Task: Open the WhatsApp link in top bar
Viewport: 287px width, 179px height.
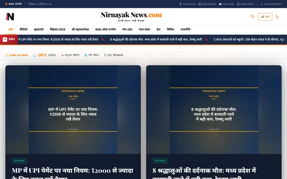Action: (x=245, y=4)
